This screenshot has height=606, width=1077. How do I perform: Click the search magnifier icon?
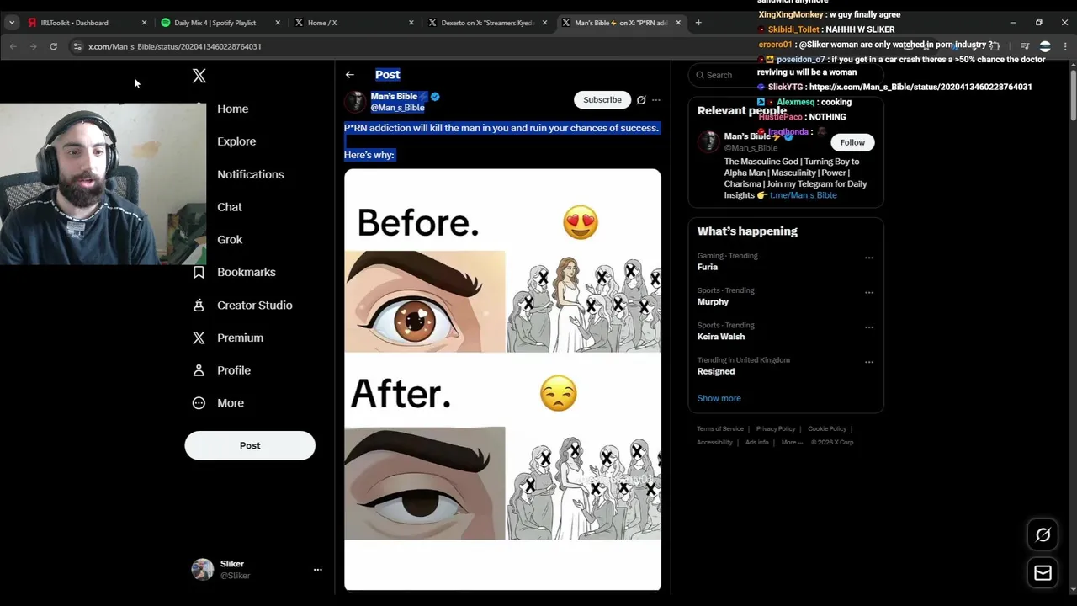700,75
